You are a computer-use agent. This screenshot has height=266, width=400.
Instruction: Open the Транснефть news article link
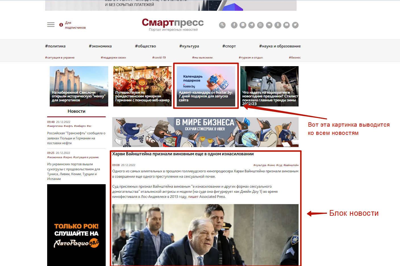(76, 138)
